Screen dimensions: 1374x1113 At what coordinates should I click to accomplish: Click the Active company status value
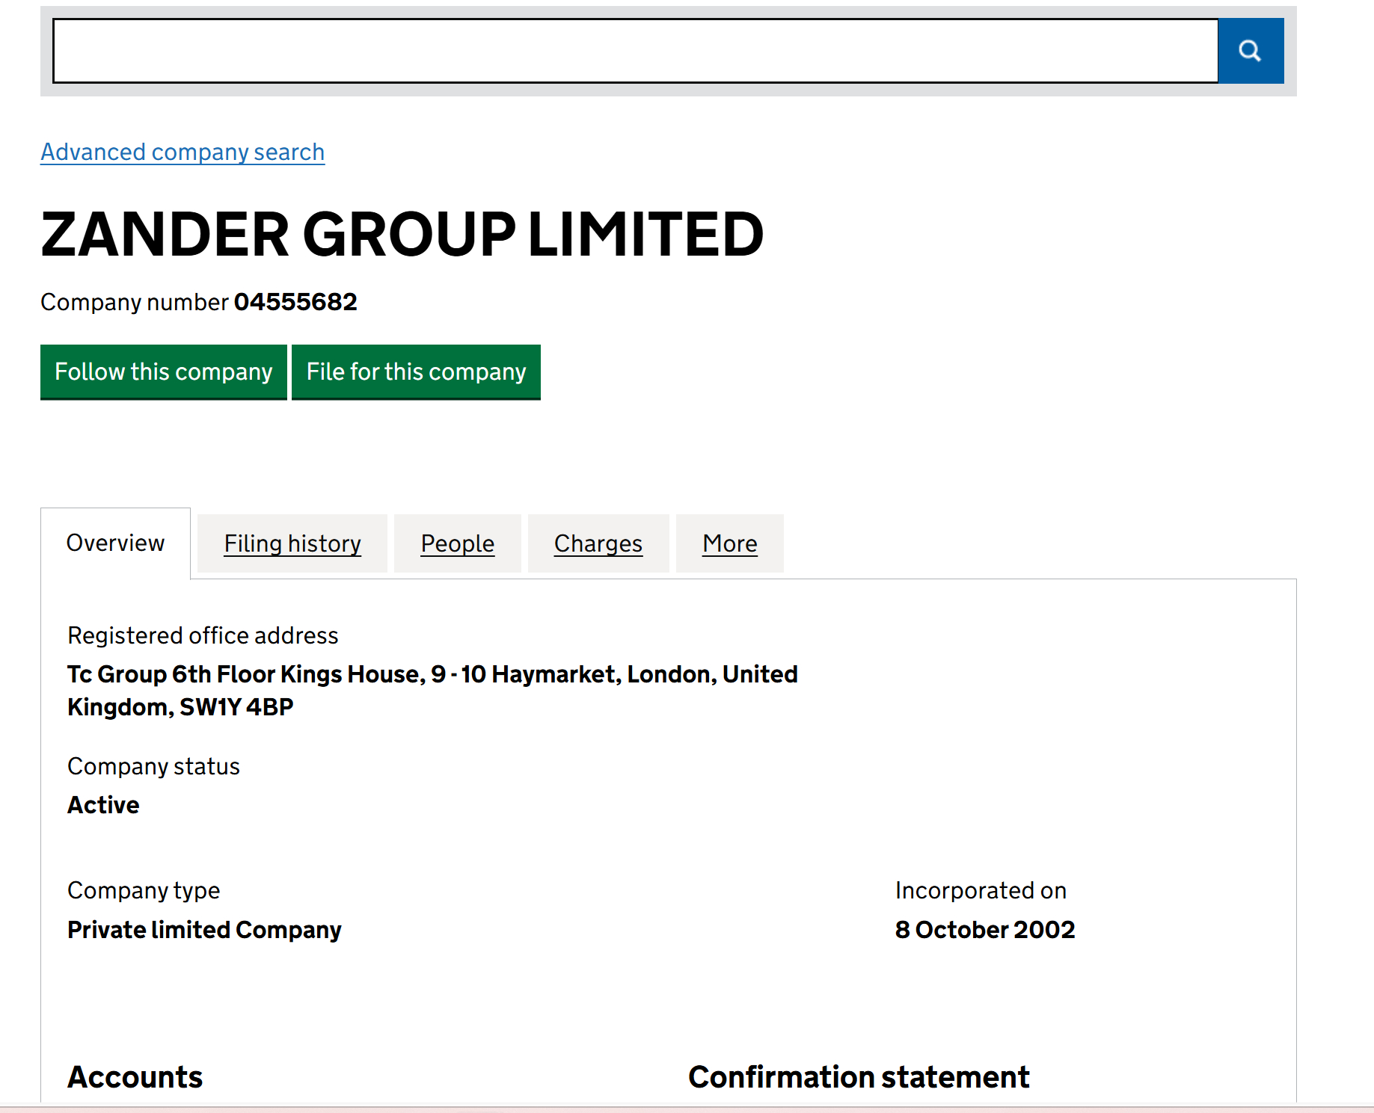(103, 805)
